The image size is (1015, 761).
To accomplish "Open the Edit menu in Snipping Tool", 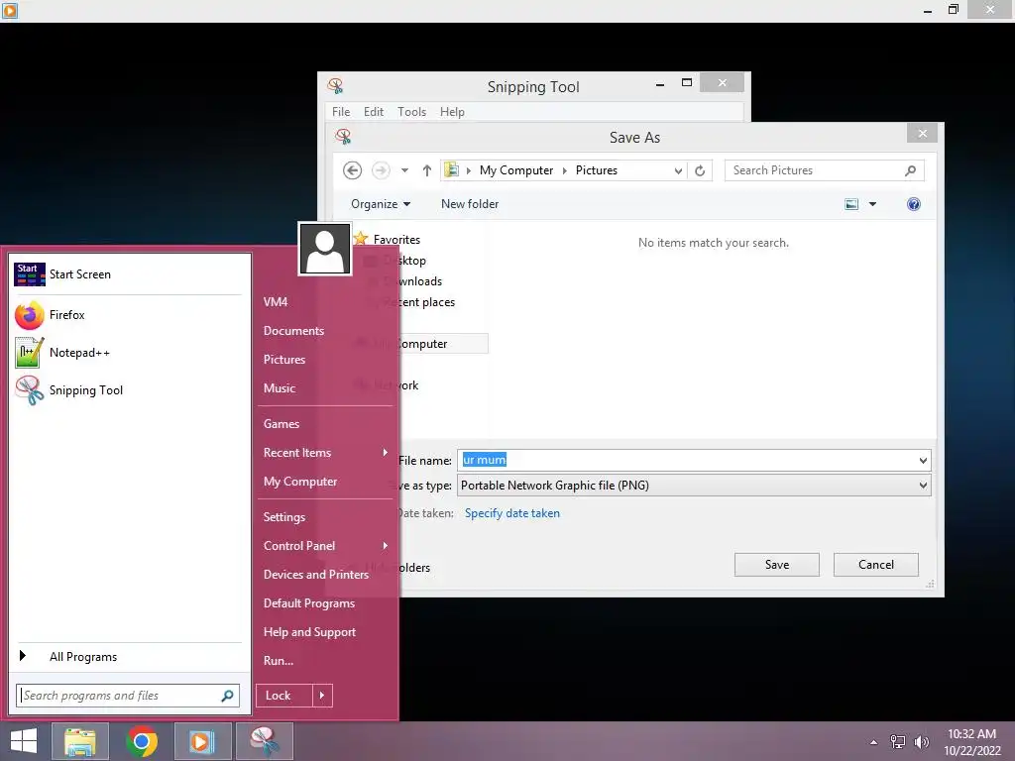I will [x=374, y=112].
